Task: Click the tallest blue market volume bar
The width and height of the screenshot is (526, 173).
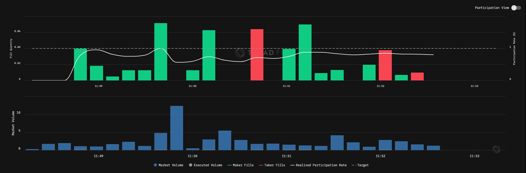Action: [177, 128]
